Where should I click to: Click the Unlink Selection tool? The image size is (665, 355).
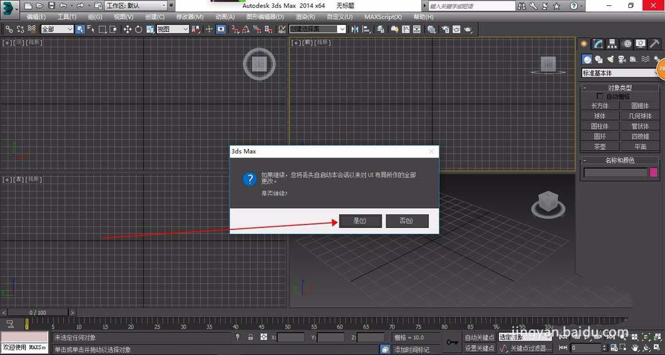[x=21, y=29]
